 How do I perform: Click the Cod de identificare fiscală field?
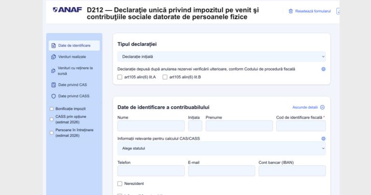click(x=301, y=126)
